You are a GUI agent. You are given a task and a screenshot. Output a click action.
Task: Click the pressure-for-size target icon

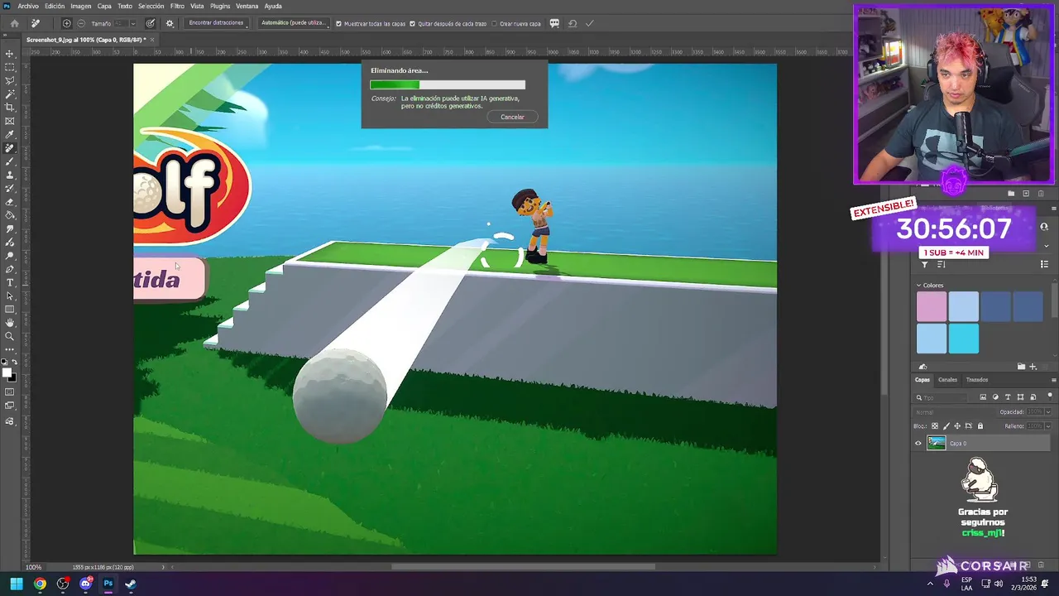(x=151, y=23)
